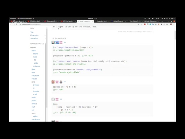Viewport: 185px width, 139px height.
Task: Open the javadoc namespace link
Action: [36, 91]
